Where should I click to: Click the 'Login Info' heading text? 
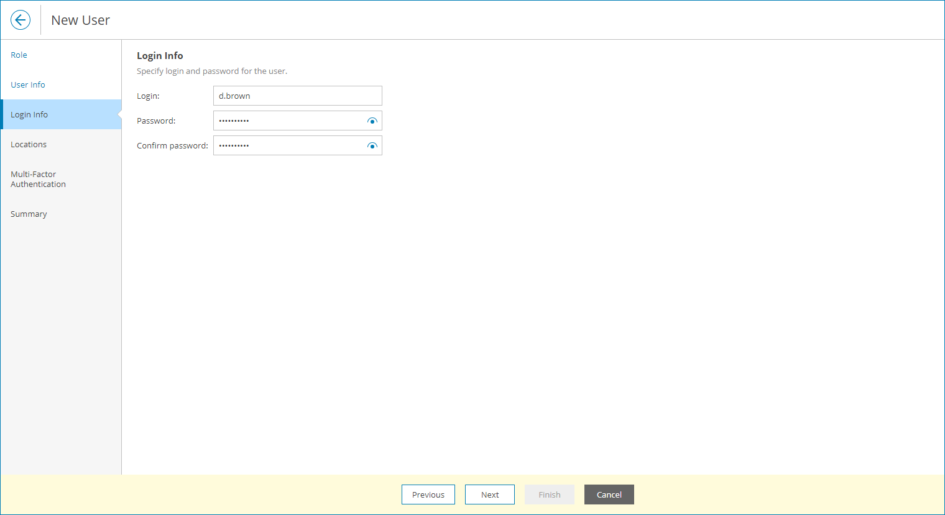click(160, 56)
